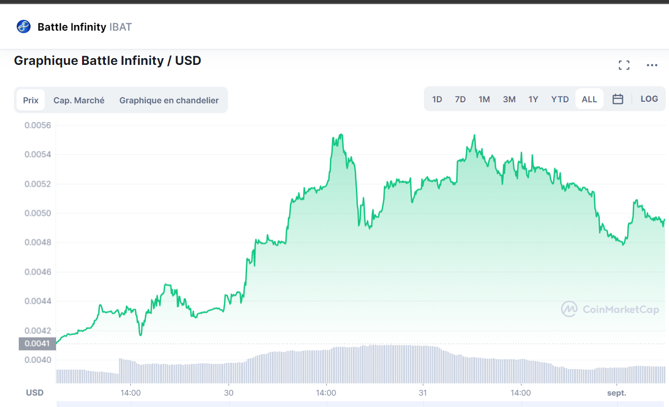Screen dimensions: 669x407
Task: Click the first 14:00 time axis label
Action: [130, 393]
